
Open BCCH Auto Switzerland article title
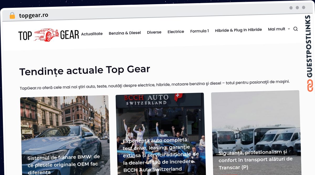tap(161, 155)
